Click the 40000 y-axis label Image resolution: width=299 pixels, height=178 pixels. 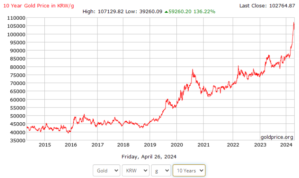[18, 132]
